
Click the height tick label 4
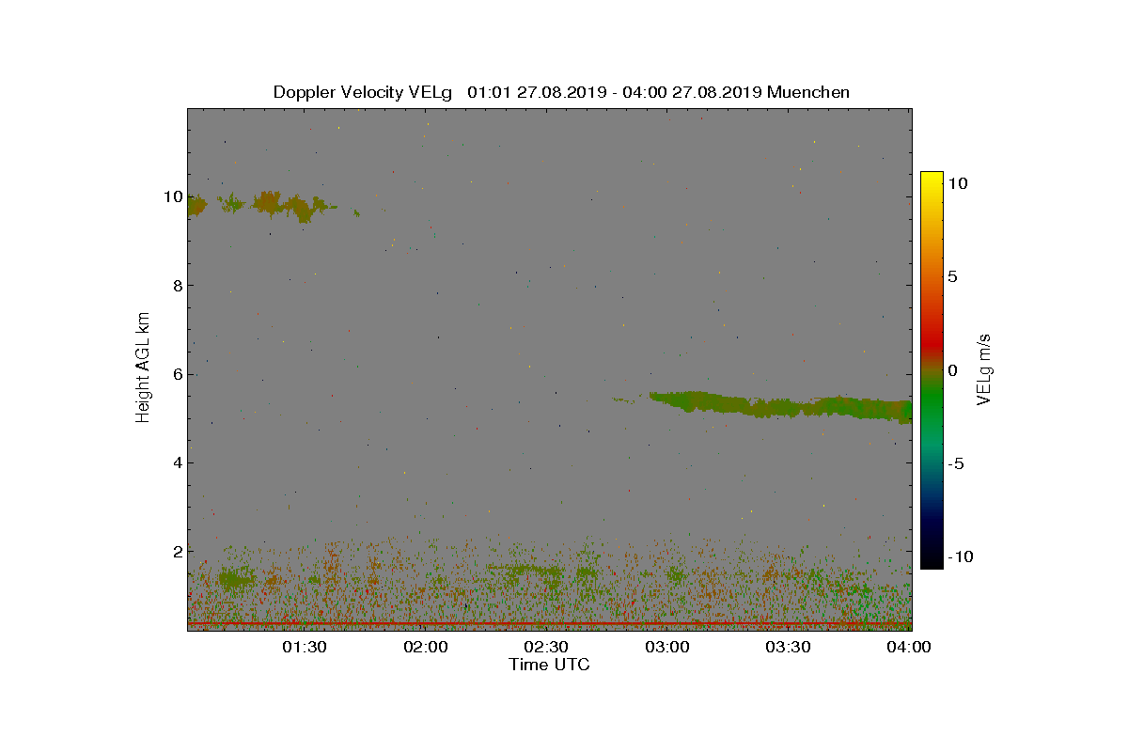click(x=176, y=462)
